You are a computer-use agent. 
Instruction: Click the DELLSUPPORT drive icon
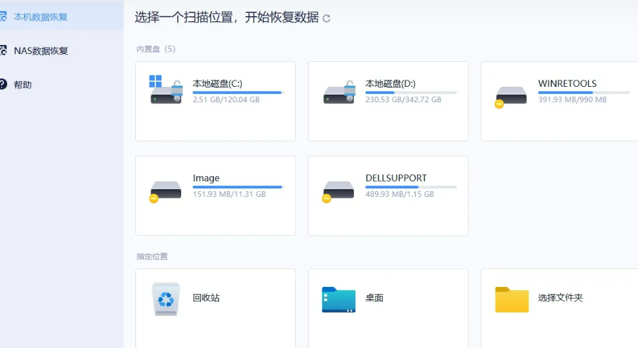click(338, 192)
